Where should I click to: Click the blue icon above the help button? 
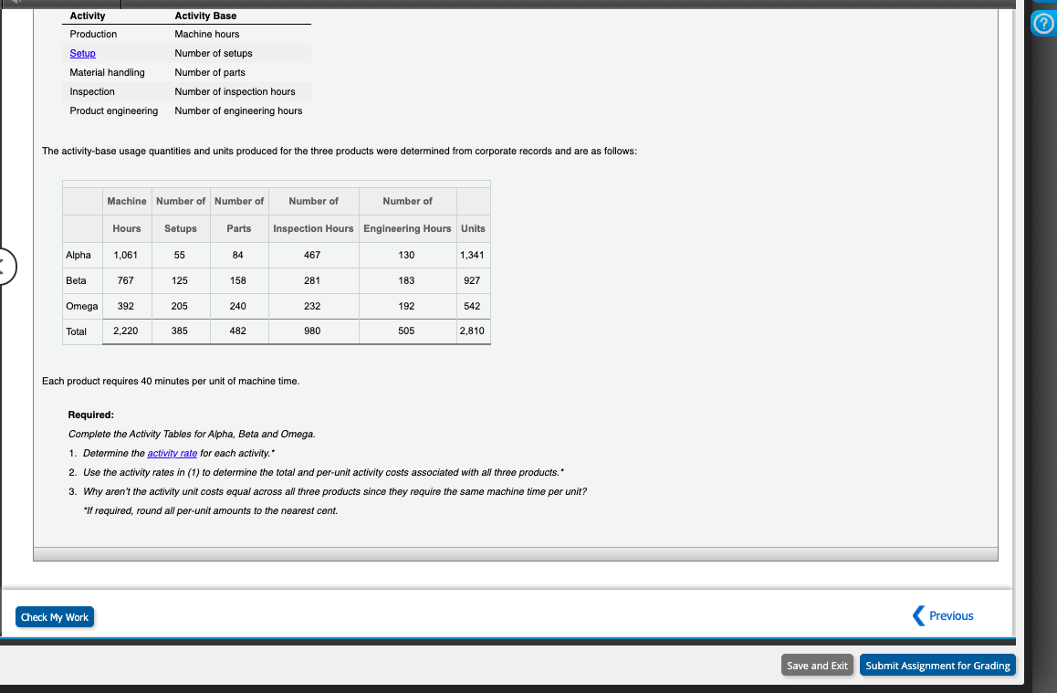point(1042,2)
